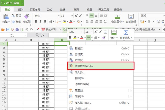Click the Name Box showing D1
The image size is (165, 110).
point(12,35)
